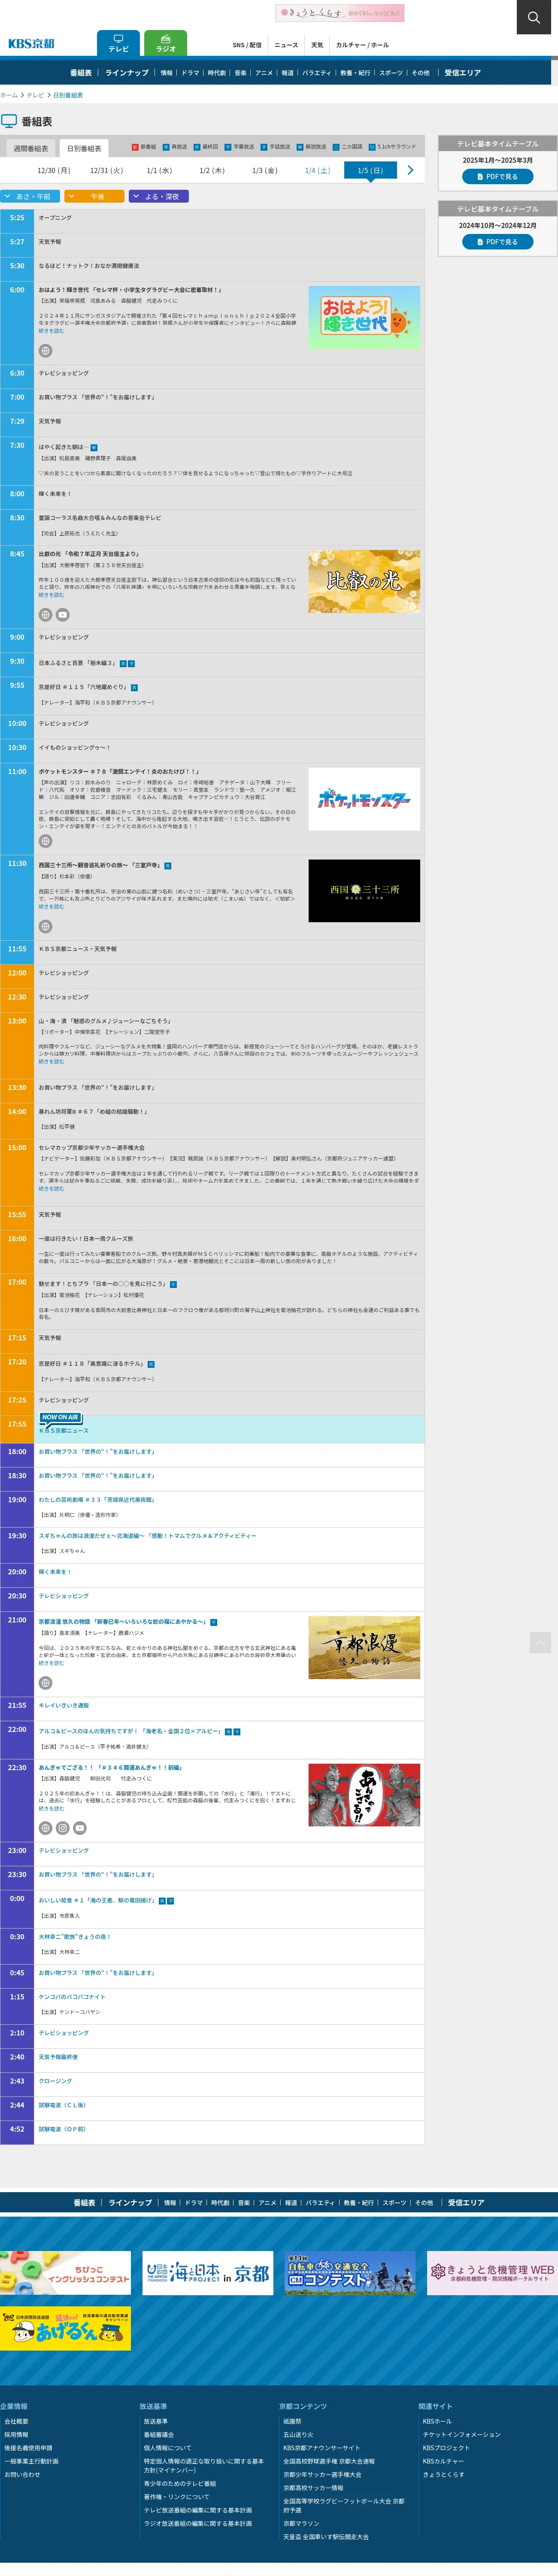Image resolution: width=558 pixels, height=2576 pixels.
Task: Open the あげるくん campaign banner
Action: coord(65,2329)
